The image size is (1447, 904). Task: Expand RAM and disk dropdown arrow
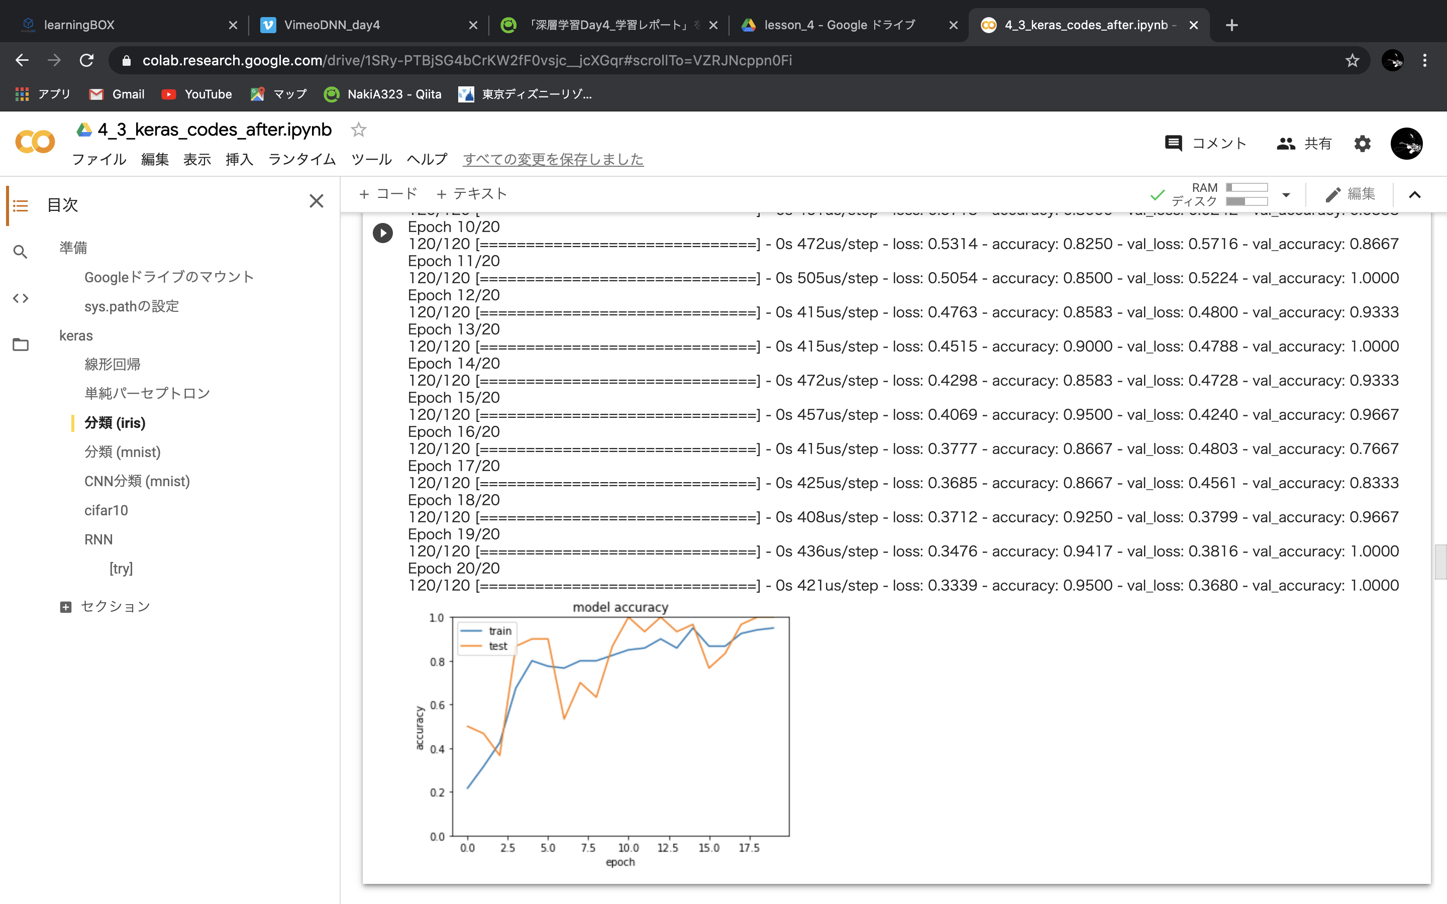pos(1286,195)
